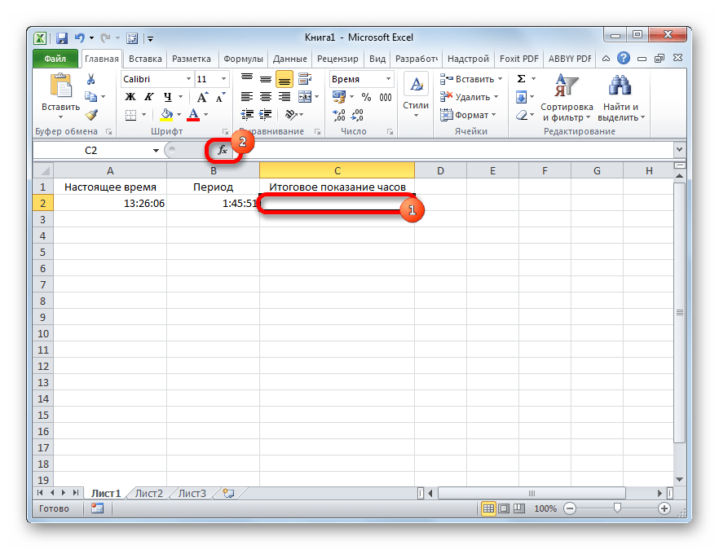Image resolution: width=719 pixels, height=550 pixels.
Task: Cut selection with the scissors icon
Action: click(x=90, y=79)
